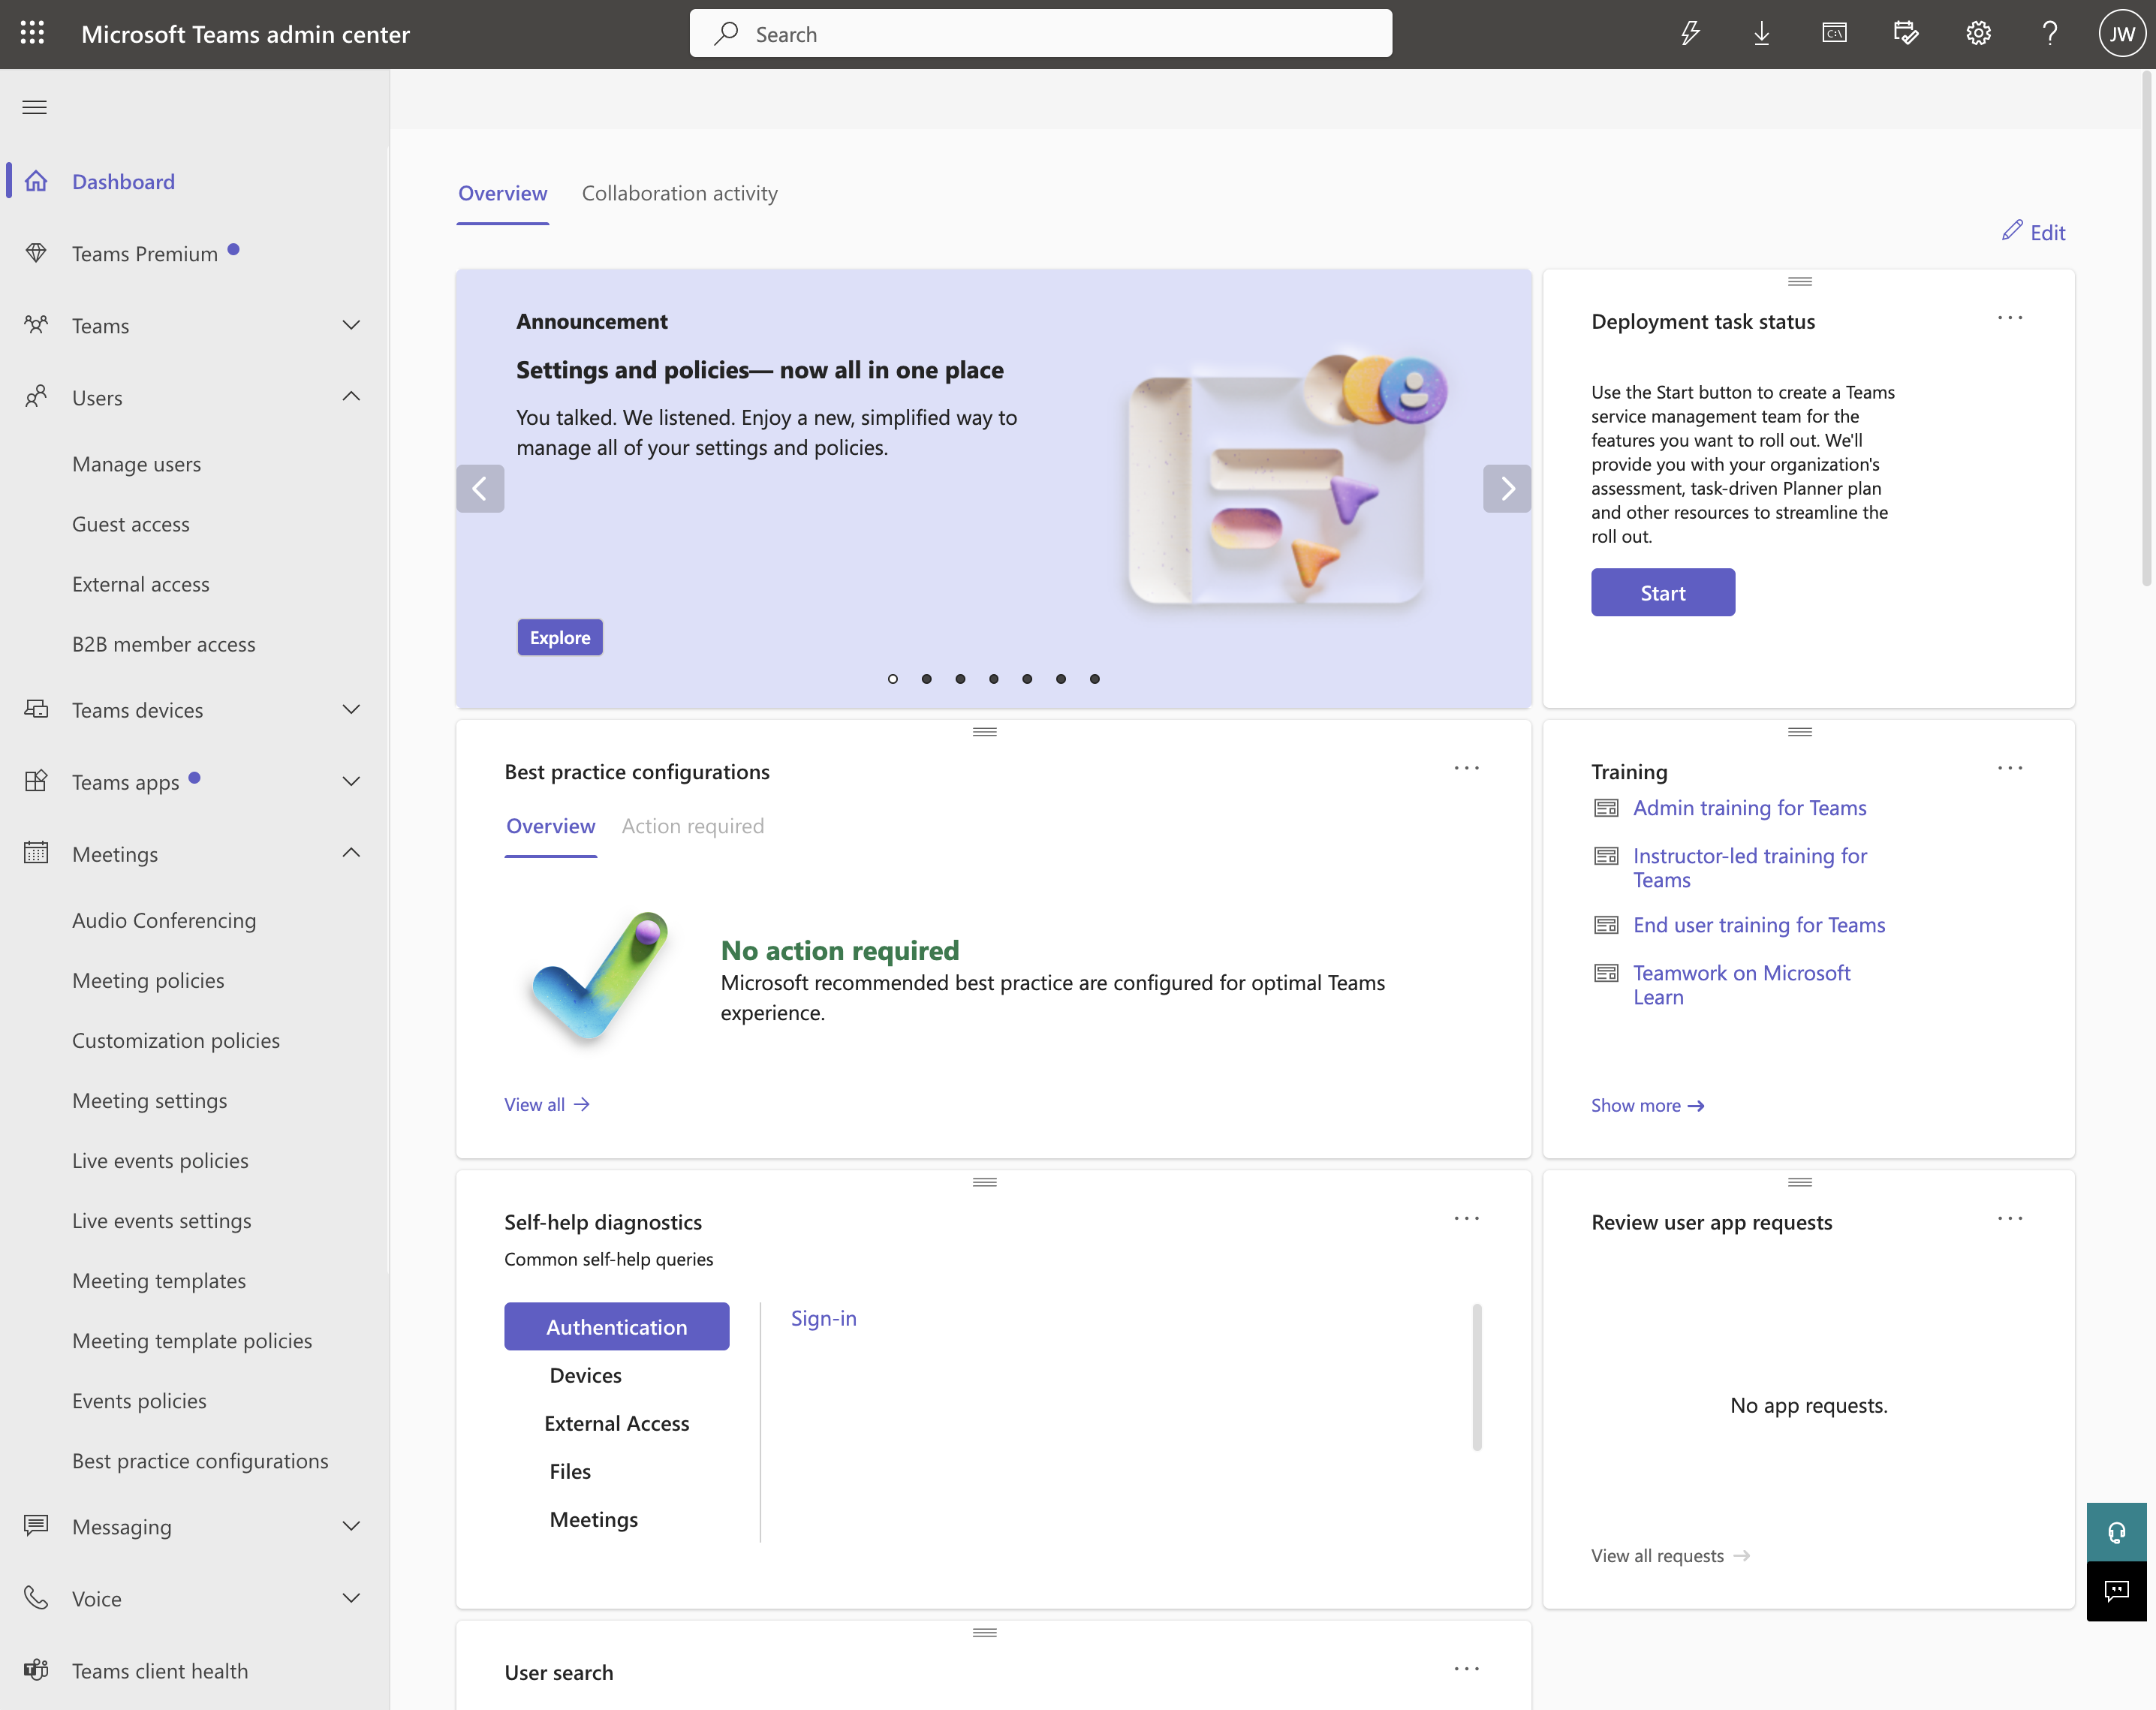Select the last announcement carousel dot
Viewport: 2156px width, 1710px height.
1095,679
